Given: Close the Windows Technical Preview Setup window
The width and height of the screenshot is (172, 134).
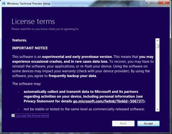Looking at the screenshot, I should [x=164, y=3].
